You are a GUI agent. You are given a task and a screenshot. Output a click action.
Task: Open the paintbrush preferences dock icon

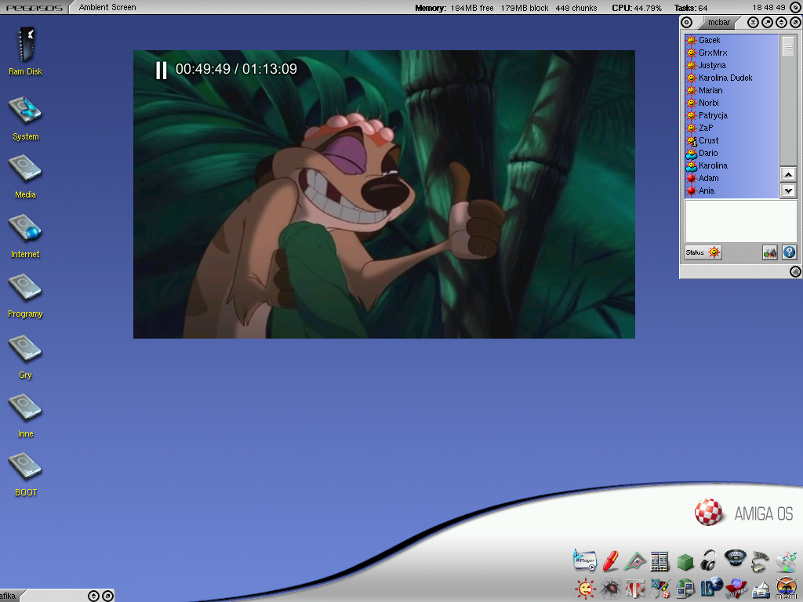tap(660, 589)
